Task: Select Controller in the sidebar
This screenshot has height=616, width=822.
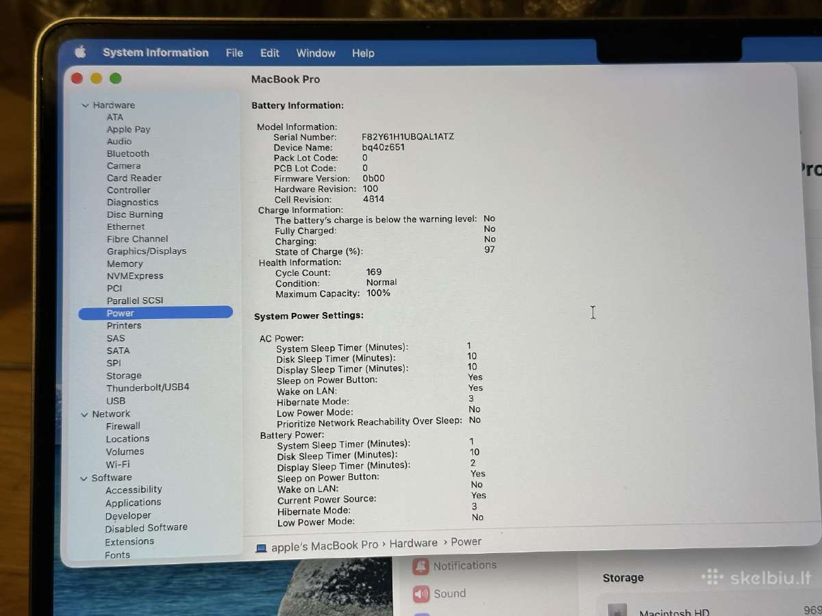Action: pos(129,190)
